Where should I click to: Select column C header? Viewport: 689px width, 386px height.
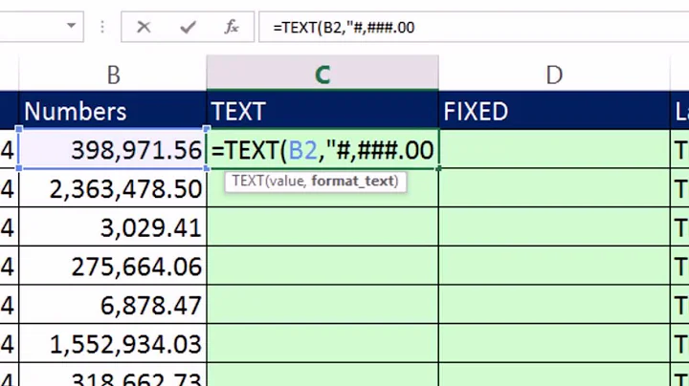pyautogui.click(x=322, y=75)
